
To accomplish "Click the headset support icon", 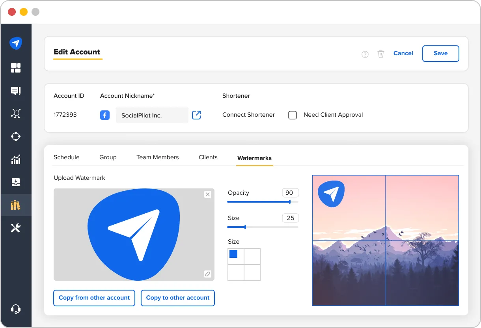I will 16,309.
